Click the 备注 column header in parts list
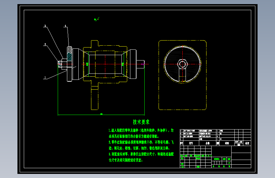 point(247,143)
